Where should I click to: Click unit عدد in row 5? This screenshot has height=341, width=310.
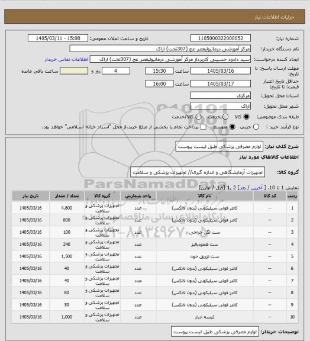tap(138, 256)
